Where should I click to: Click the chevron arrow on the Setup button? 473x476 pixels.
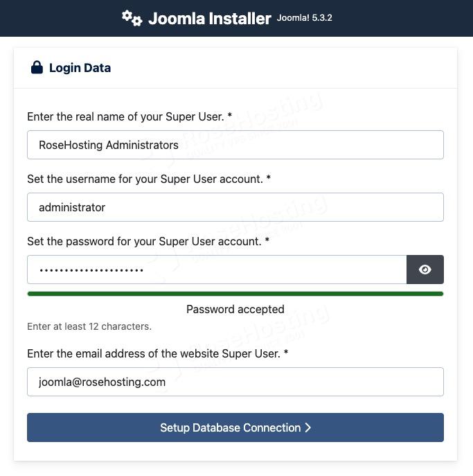tap(308, 427)
